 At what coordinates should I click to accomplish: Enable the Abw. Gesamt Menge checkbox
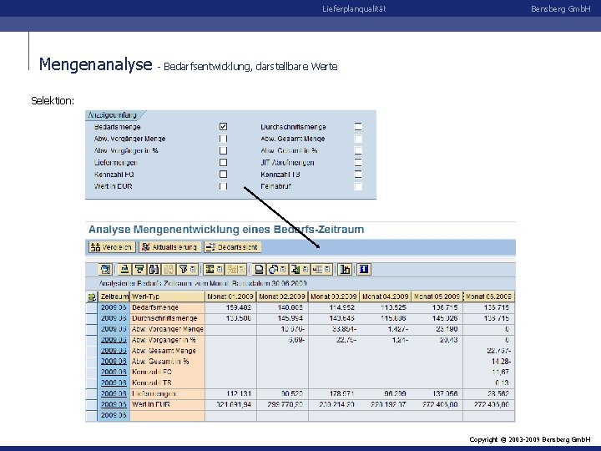pyautogui.click(x=358, y=139)
